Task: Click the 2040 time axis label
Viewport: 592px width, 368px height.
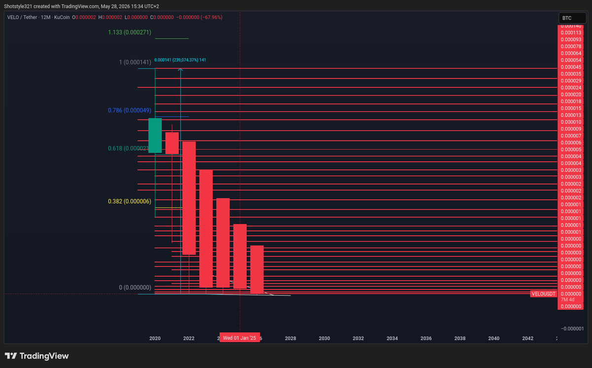Action: click(494, 338)
